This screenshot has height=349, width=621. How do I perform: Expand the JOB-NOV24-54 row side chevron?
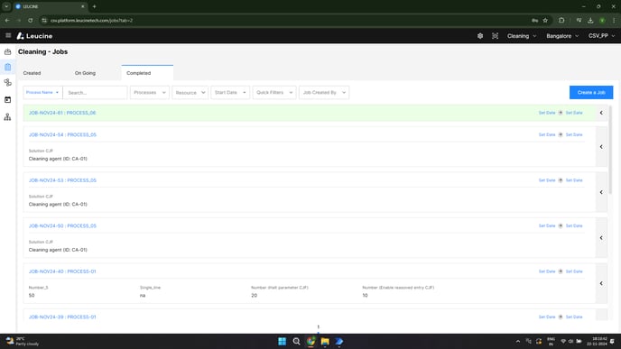601,147
